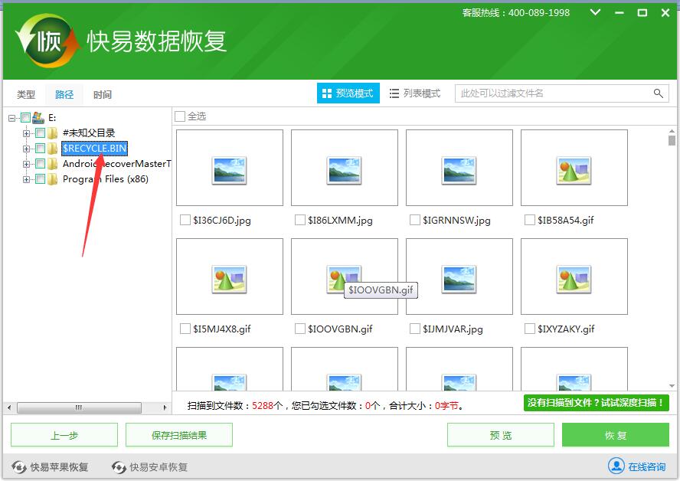Click the #未知父目录 folder icon
Viewport: 680px width, 481px height.
pos(53,133)
